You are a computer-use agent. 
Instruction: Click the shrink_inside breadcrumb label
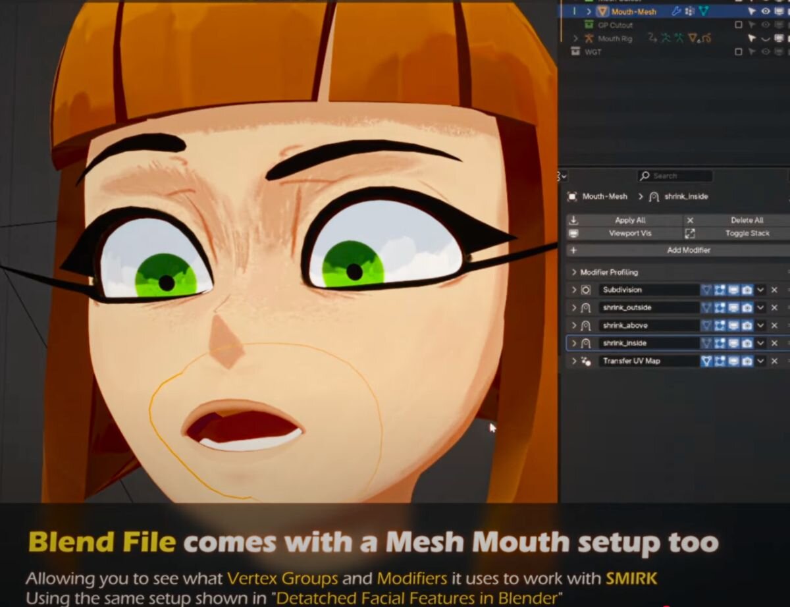[686, 196]
